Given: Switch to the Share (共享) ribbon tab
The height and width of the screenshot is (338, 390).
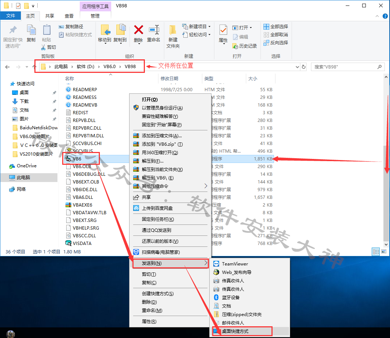Looking at the screenshot, I should coord(49,16).
